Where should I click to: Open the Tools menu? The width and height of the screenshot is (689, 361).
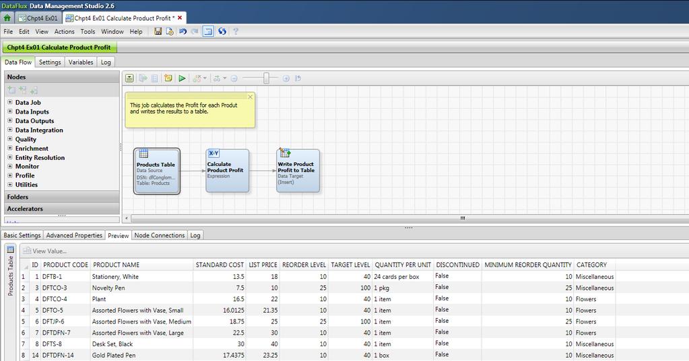click(x=88, y=32)
